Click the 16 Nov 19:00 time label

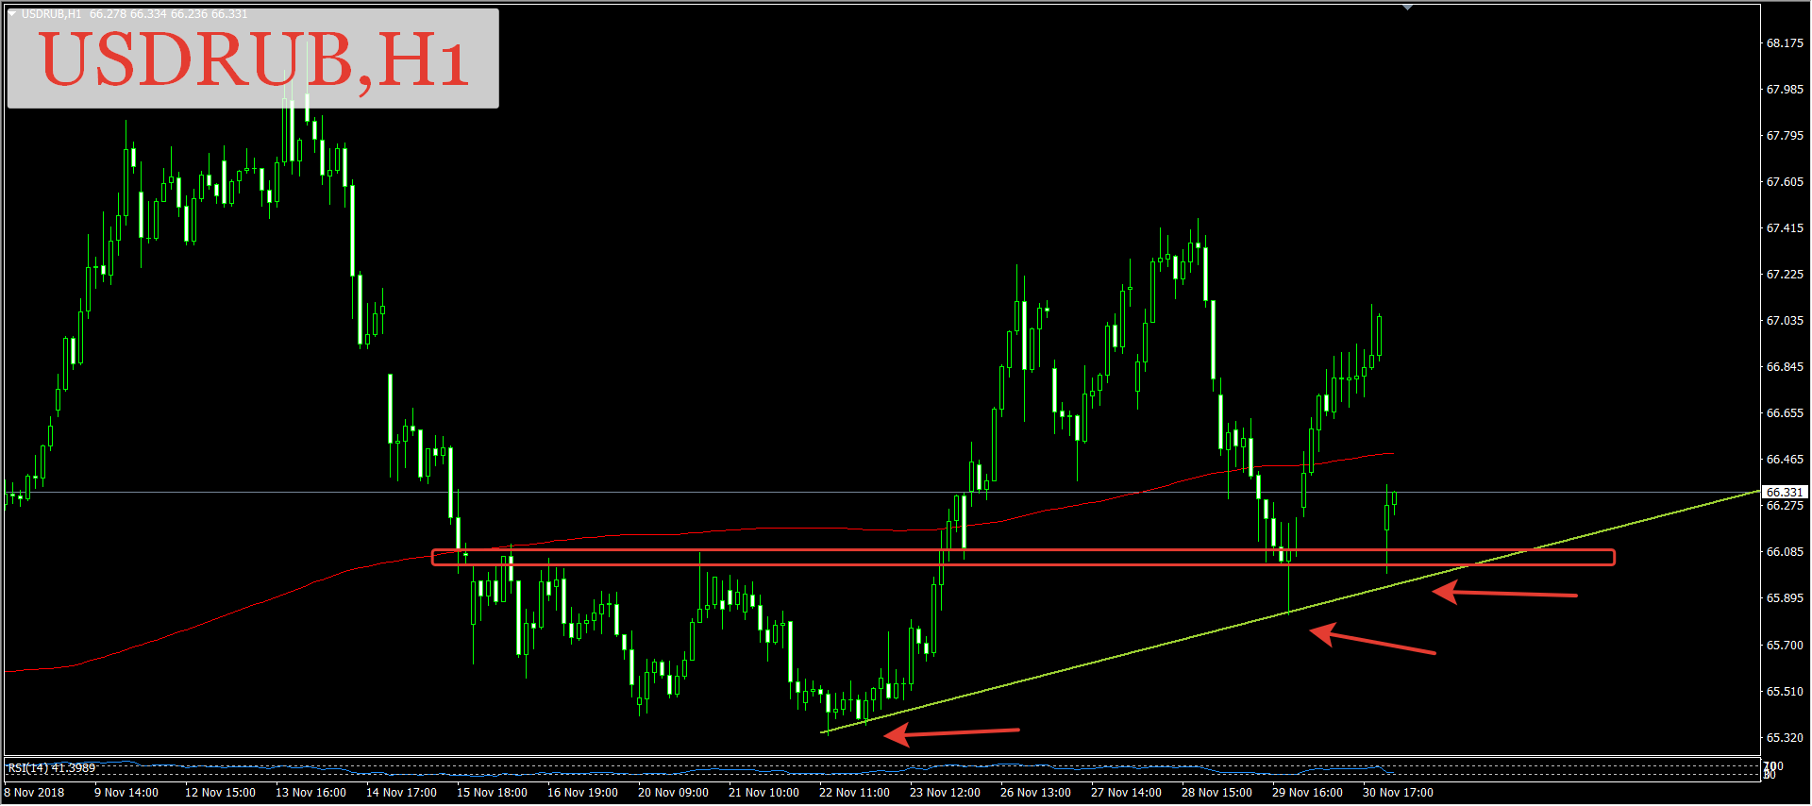point(582,793)
